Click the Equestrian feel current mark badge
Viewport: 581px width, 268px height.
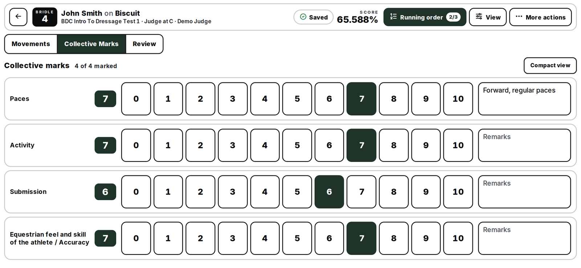[105, 238]
